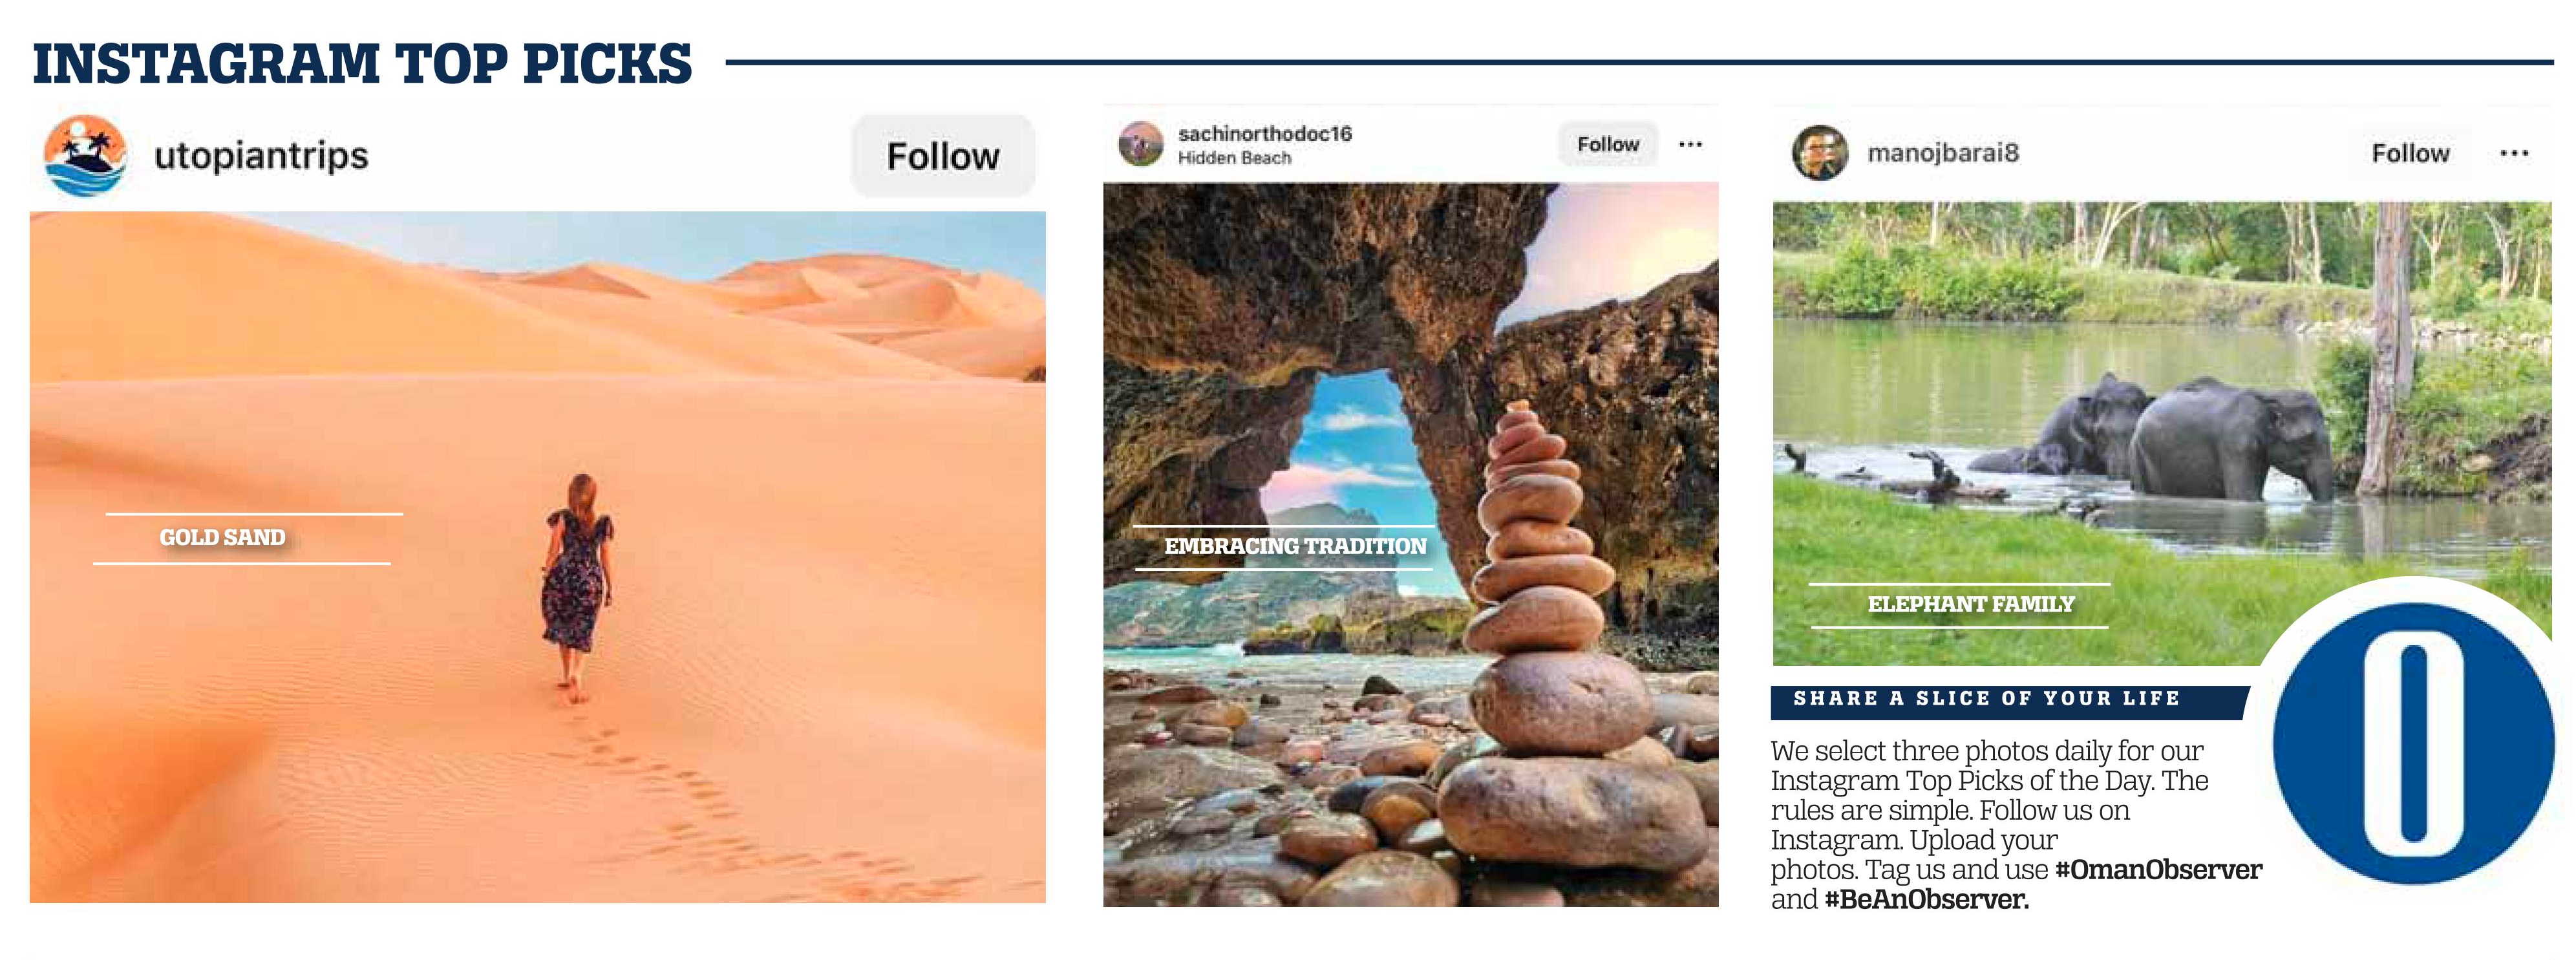Open the Embracing Tradition stacked stones photo

tap(1410, 544)
